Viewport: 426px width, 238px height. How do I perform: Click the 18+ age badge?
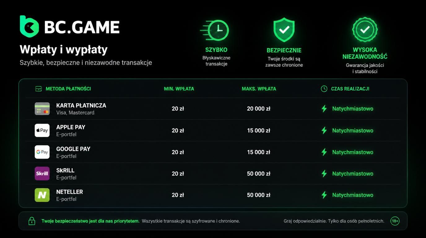tap(395, 221)
